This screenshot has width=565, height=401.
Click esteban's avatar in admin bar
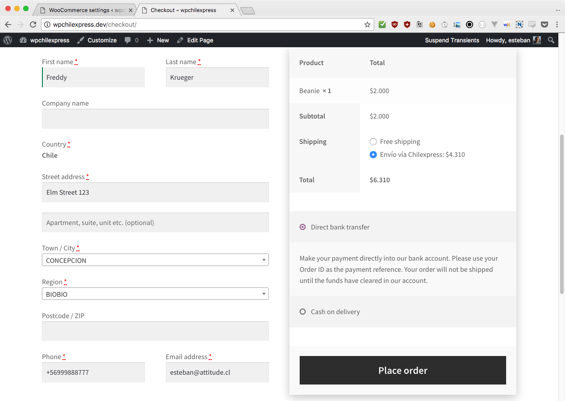[537, 40]
